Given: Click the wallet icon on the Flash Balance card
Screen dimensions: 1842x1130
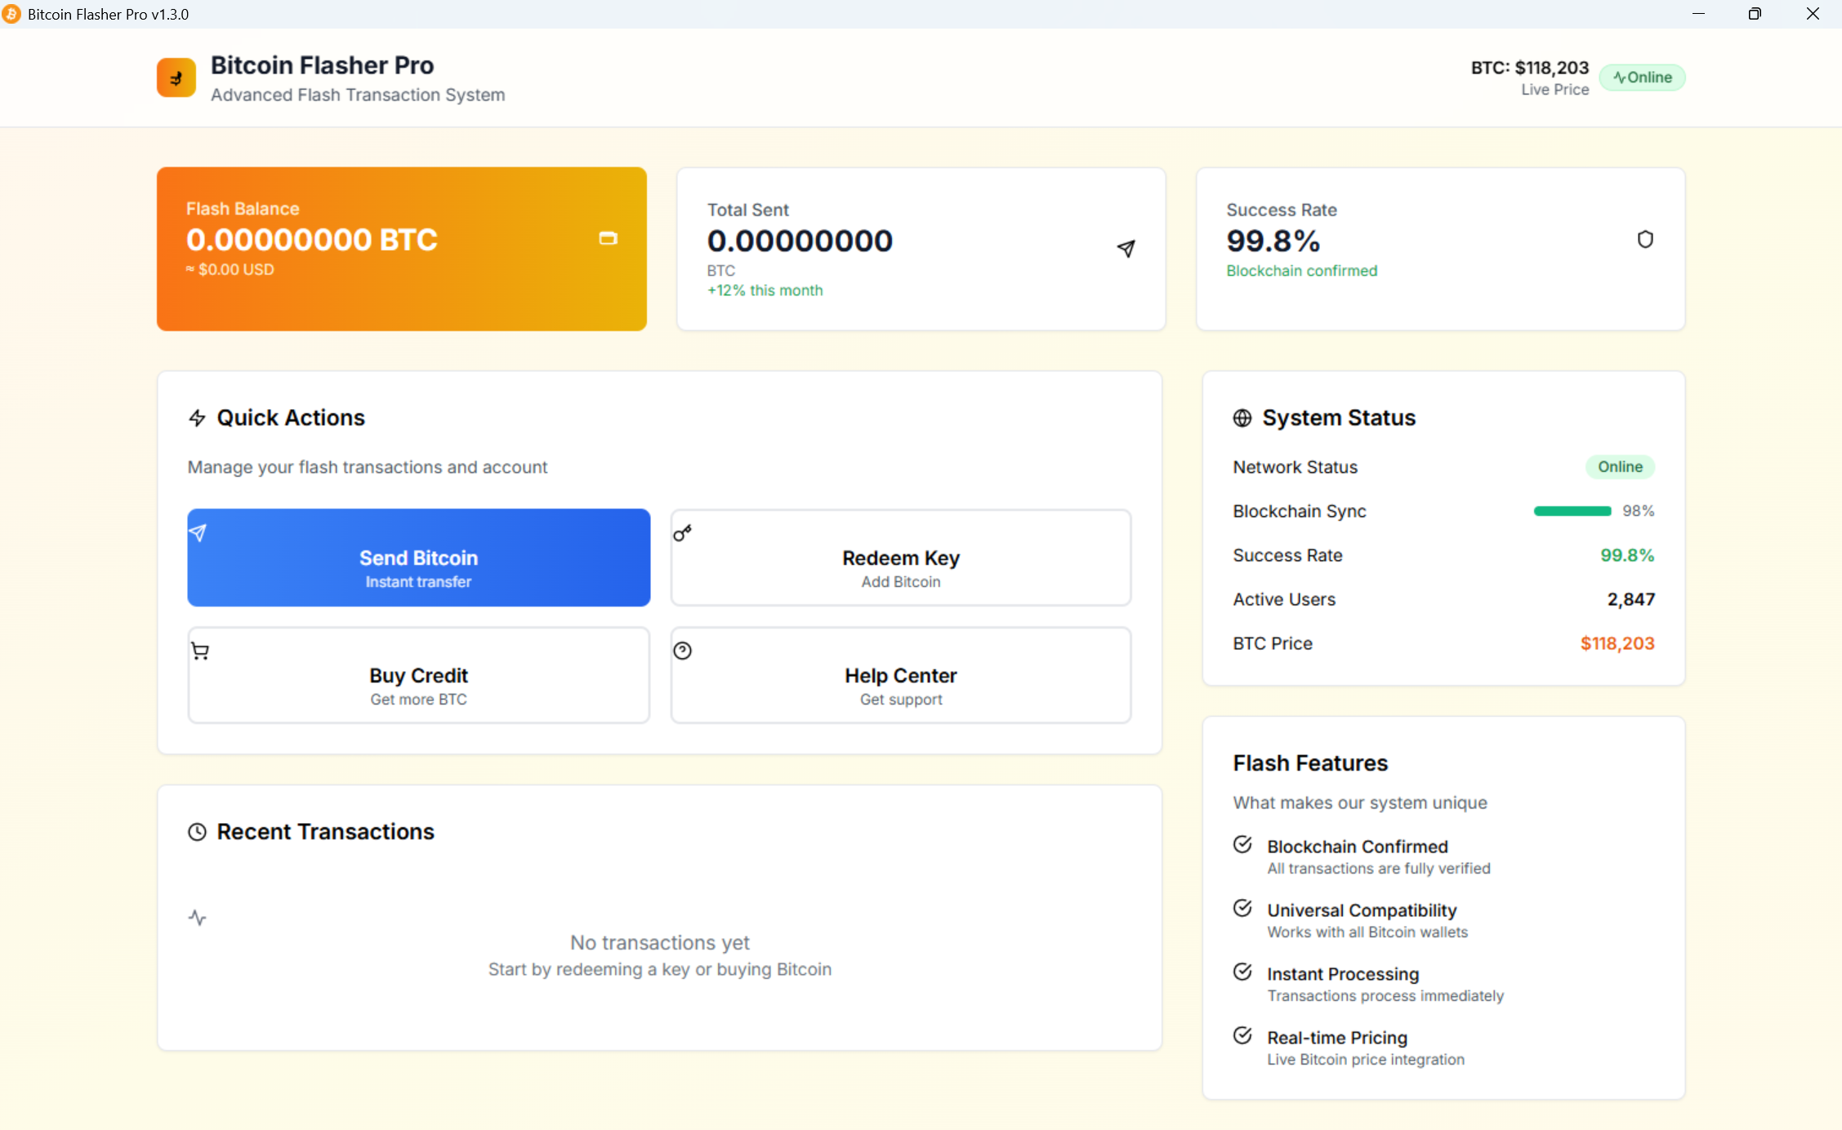Looking at the screenshot, I should (608, 238).
